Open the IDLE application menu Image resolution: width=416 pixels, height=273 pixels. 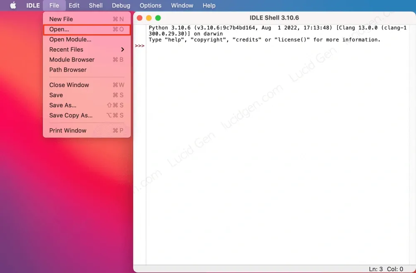click(x=33, y=5)
